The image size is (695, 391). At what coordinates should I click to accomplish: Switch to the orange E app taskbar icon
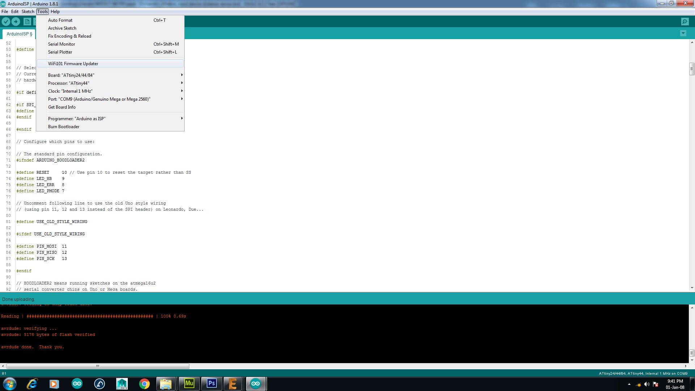pos(233,384)
